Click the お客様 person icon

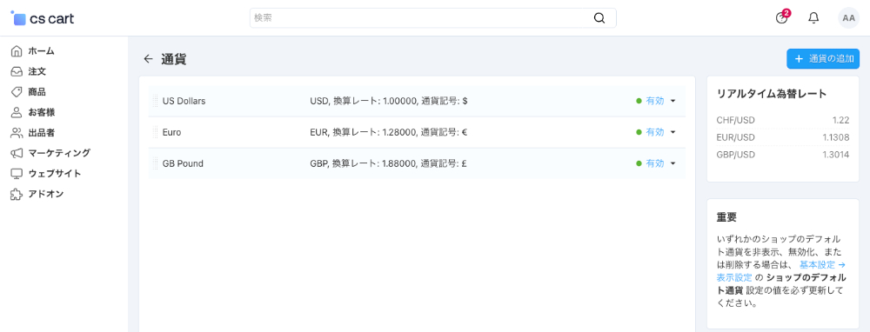click(17, 112)
